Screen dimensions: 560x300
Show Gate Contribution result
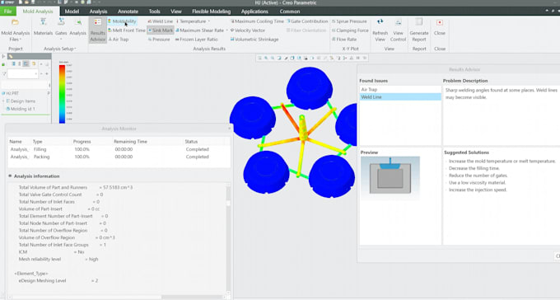point(307,21)
